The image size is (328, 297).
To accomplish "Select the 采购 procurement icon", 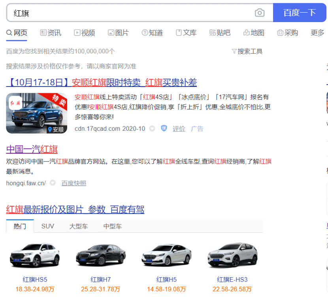I will pyautogui.click(x=280, y=33).
